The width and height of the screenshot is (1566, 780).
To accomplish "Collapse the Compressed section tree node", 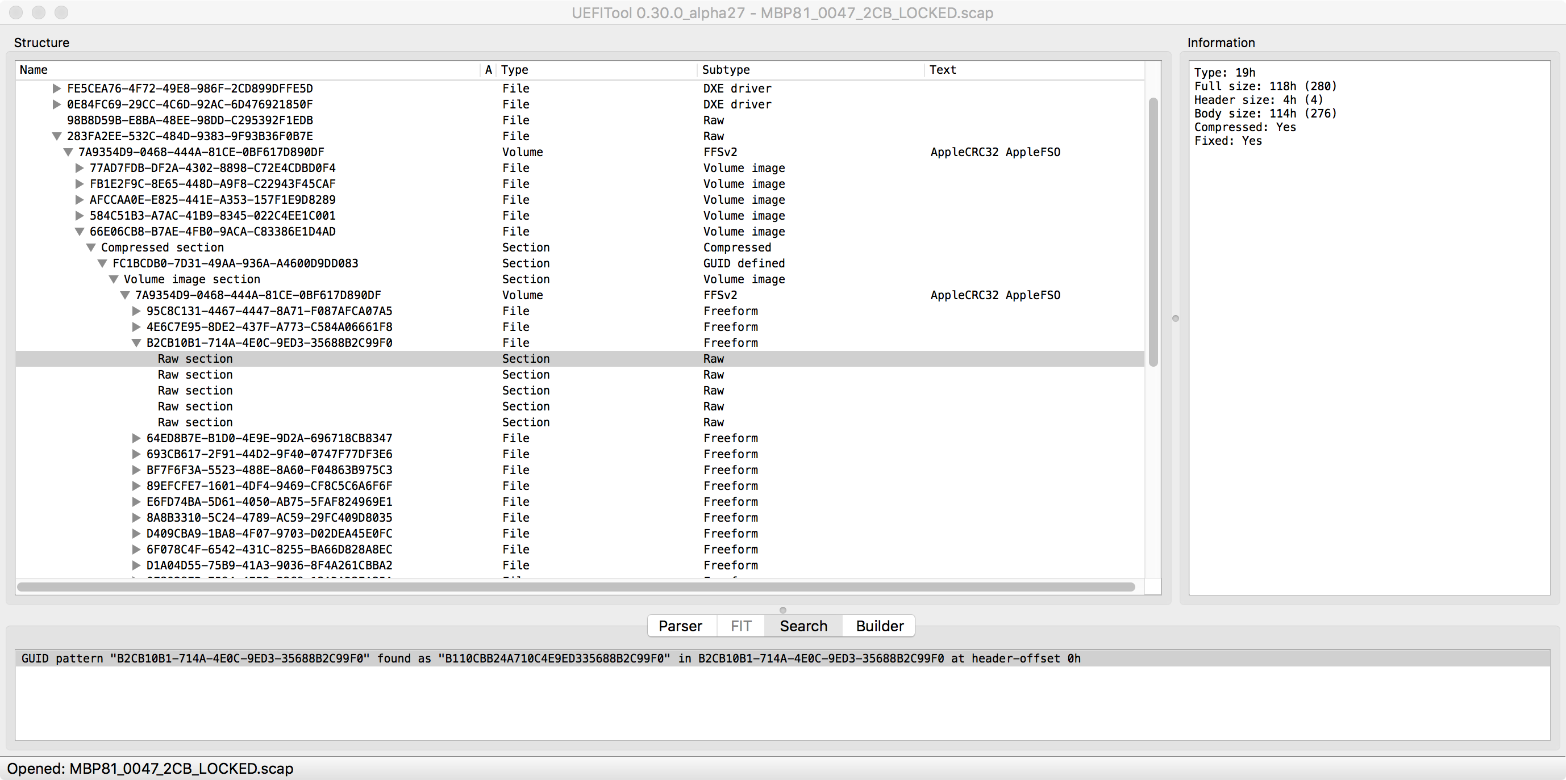I will click(x=90, y=248).
